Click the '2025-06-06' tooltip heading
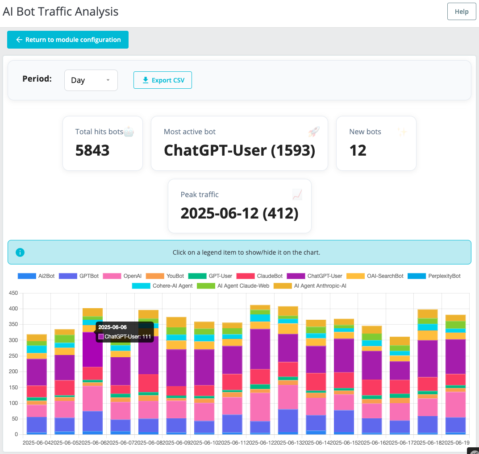Viewport: 479px width, 454px height. (112, 327)
